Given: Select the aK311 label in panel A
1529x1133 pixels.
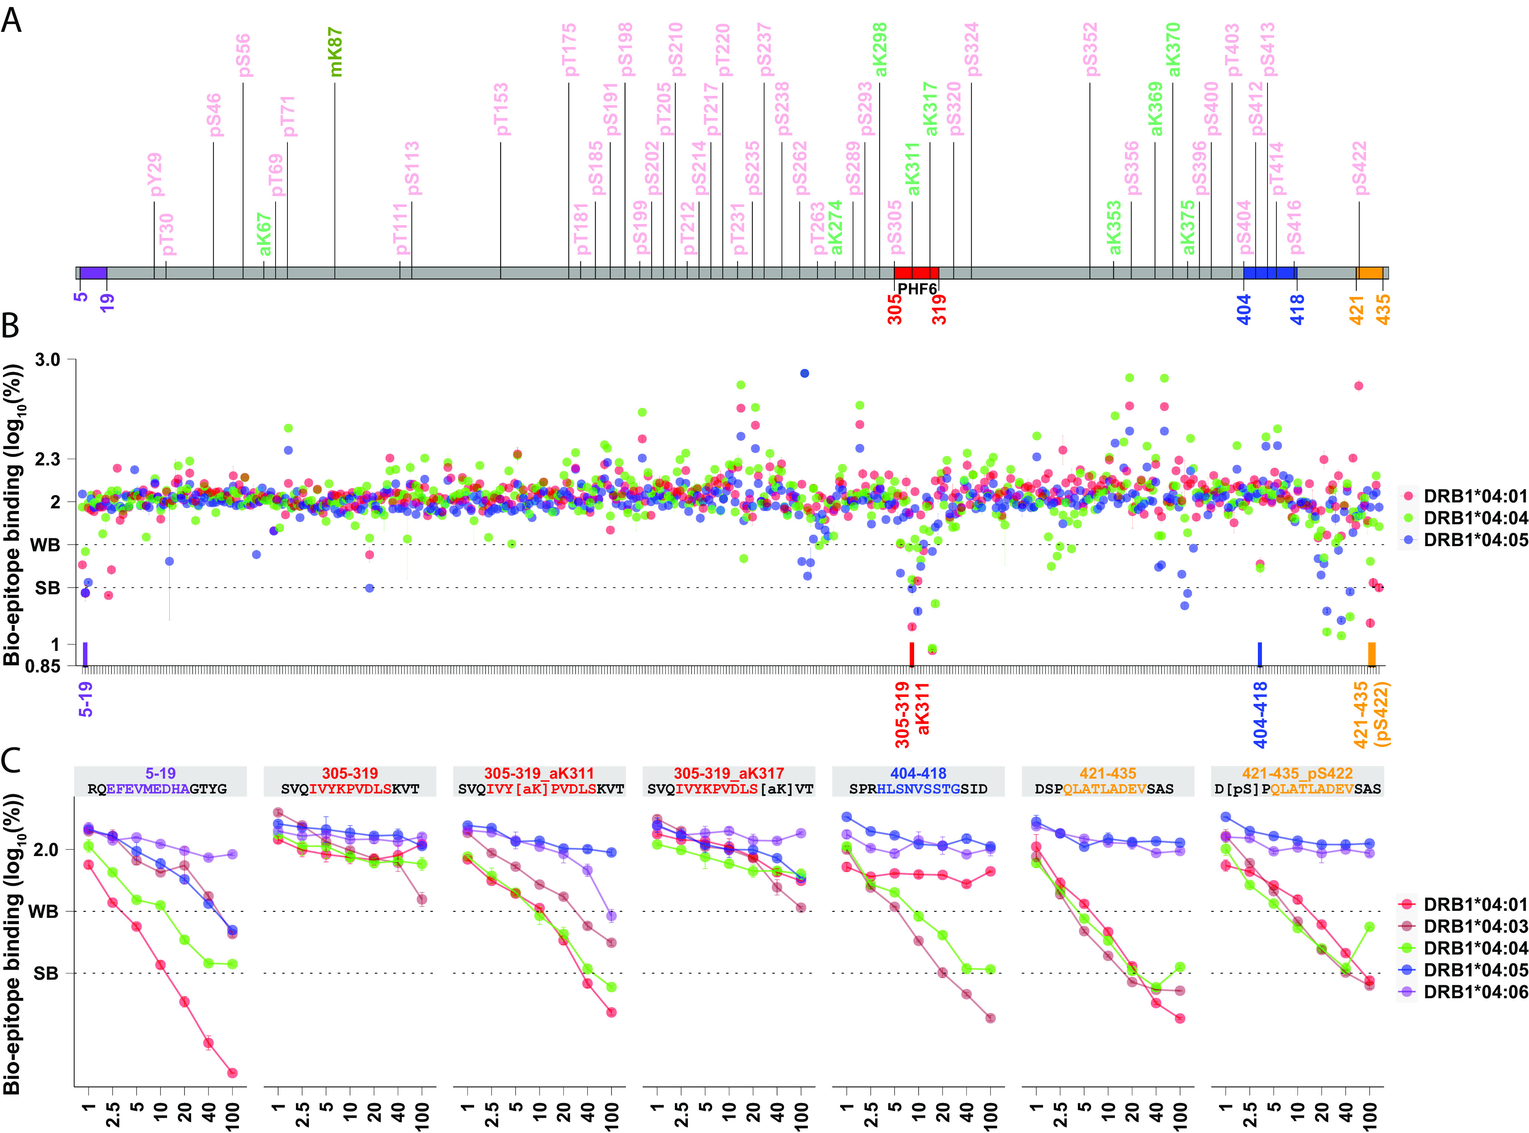Looking at the screenshot, I should pos(912,169).
